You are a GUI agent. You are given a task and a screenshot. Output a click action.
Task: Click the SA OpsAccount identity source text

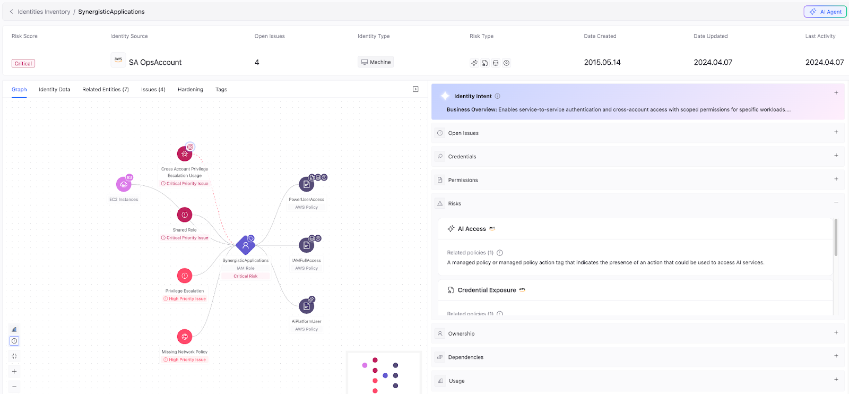(x=155, y=63)
